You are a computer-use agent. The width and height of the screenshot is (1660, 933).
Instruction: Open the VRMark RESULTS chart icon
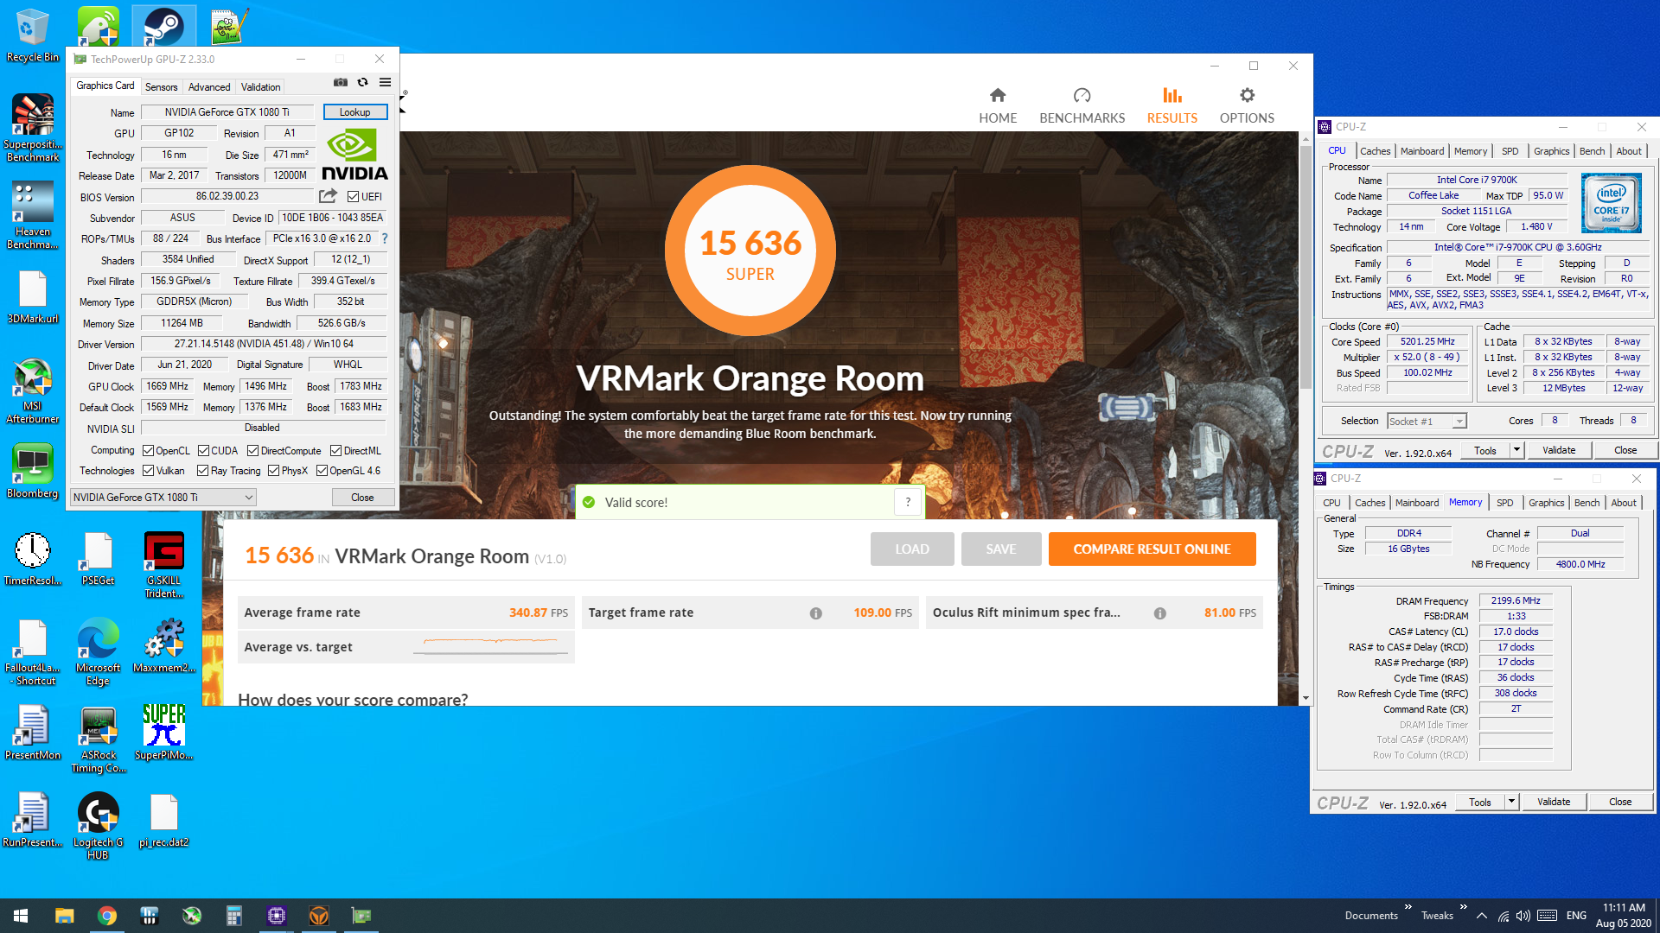1172,95
